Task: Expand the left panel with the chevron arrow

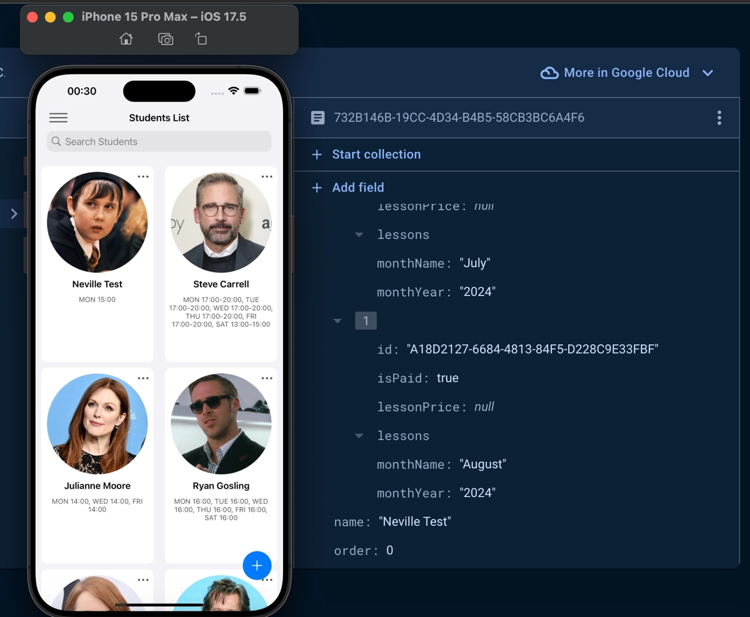Action: (x=14, y=213)
